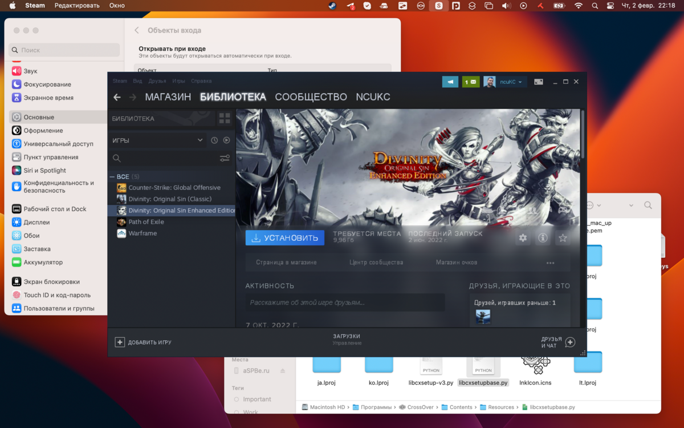Select Path of Exile in library

click(x=172, y=222)
